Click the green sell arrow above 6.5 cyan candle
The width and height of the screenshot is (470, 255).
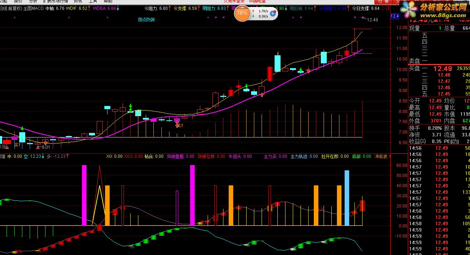tap(22, 129)
